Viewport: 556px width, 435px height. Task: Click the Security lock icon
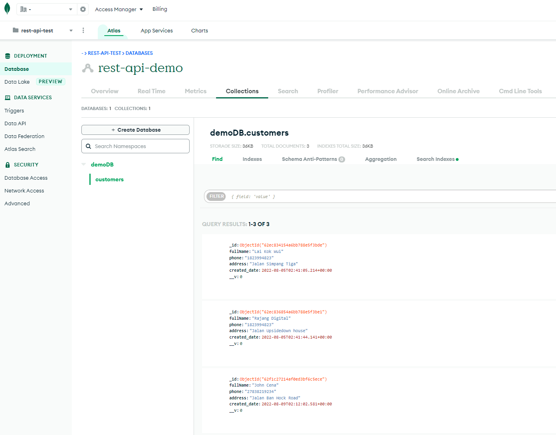pos(7,164)
